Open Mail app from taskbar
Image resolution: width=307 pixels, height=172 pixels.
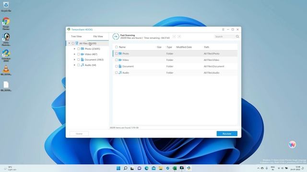click(x=153, y=168)
